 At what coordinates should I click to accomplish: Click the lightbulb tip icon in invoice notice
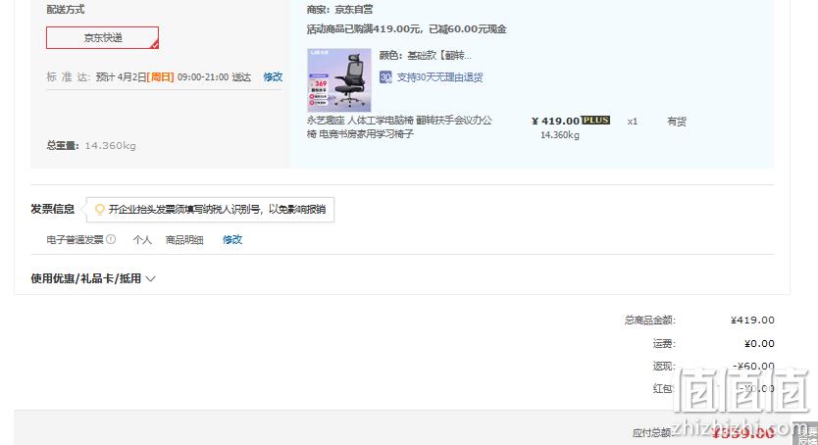99,210
